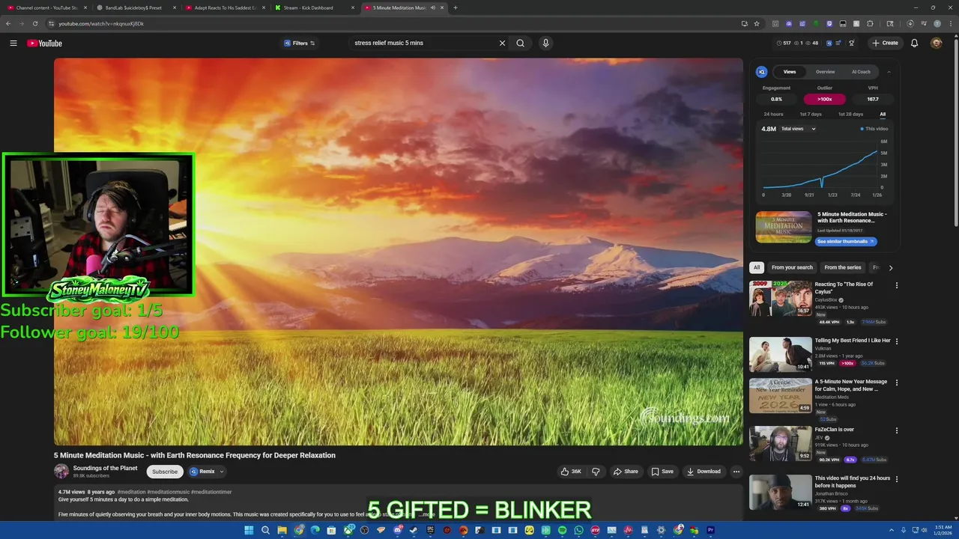959x539 pixels.
Task: Expand the Remix dropdown arrow
Action: coord(222,472)
